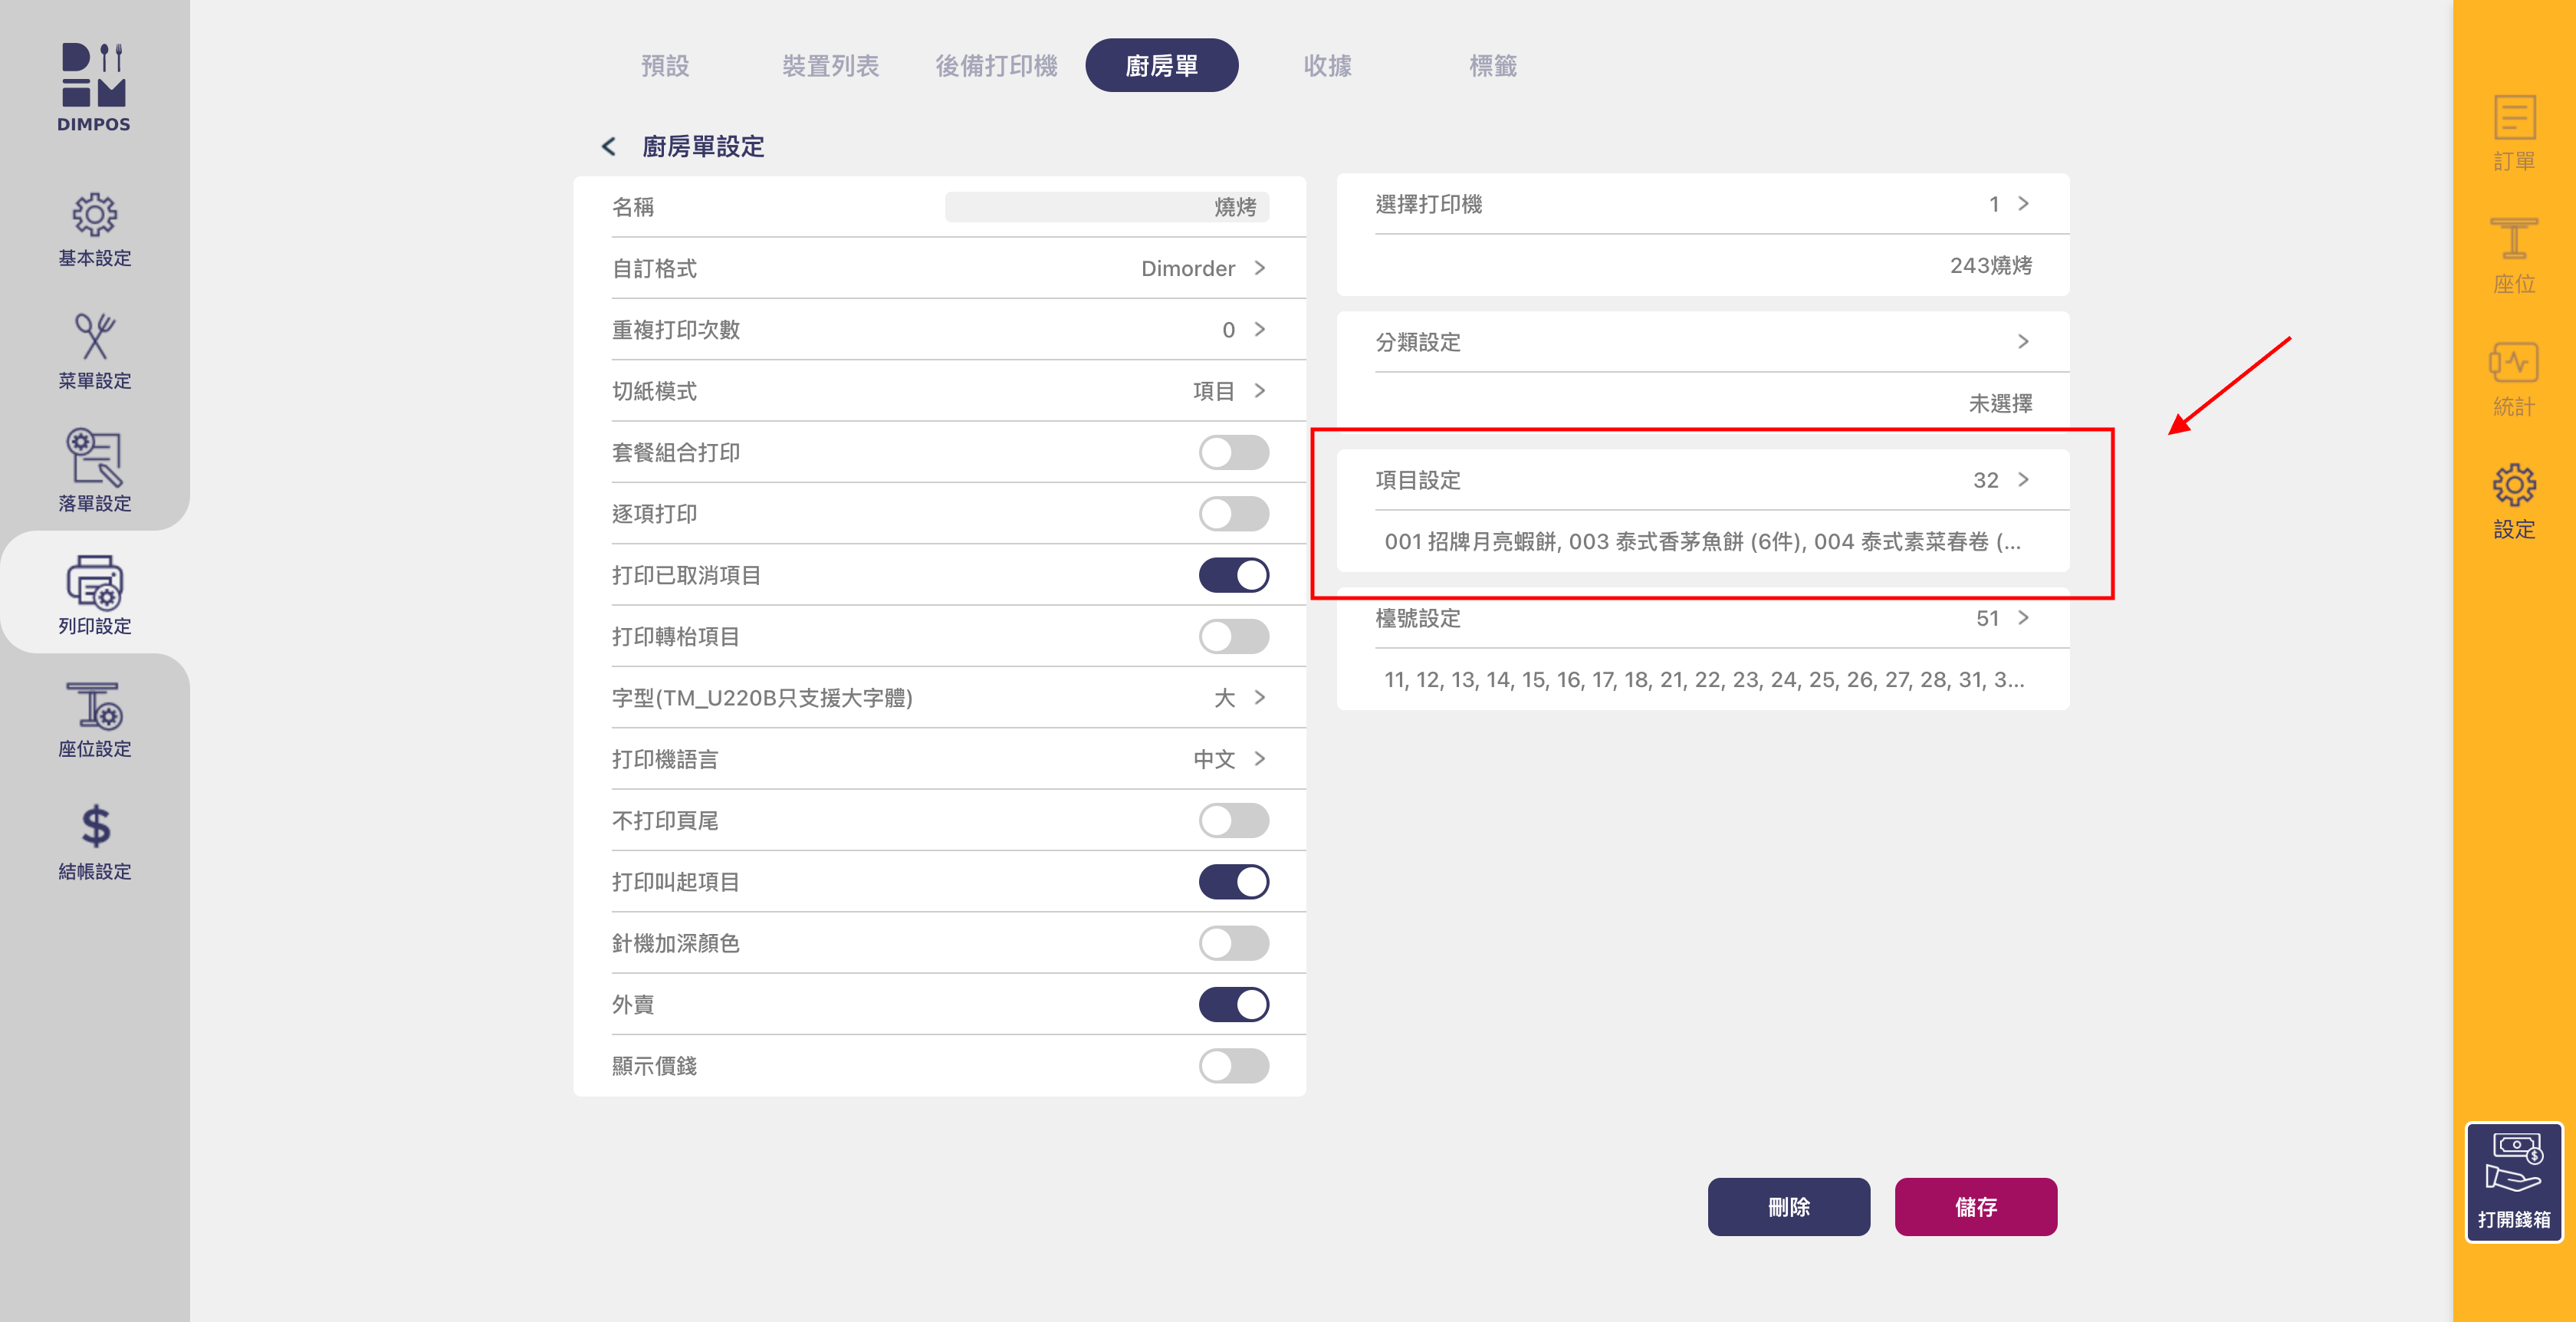The image size is (2576, 1322).
Task: Switch to the 收據 tab
Action: point(1327,66)
